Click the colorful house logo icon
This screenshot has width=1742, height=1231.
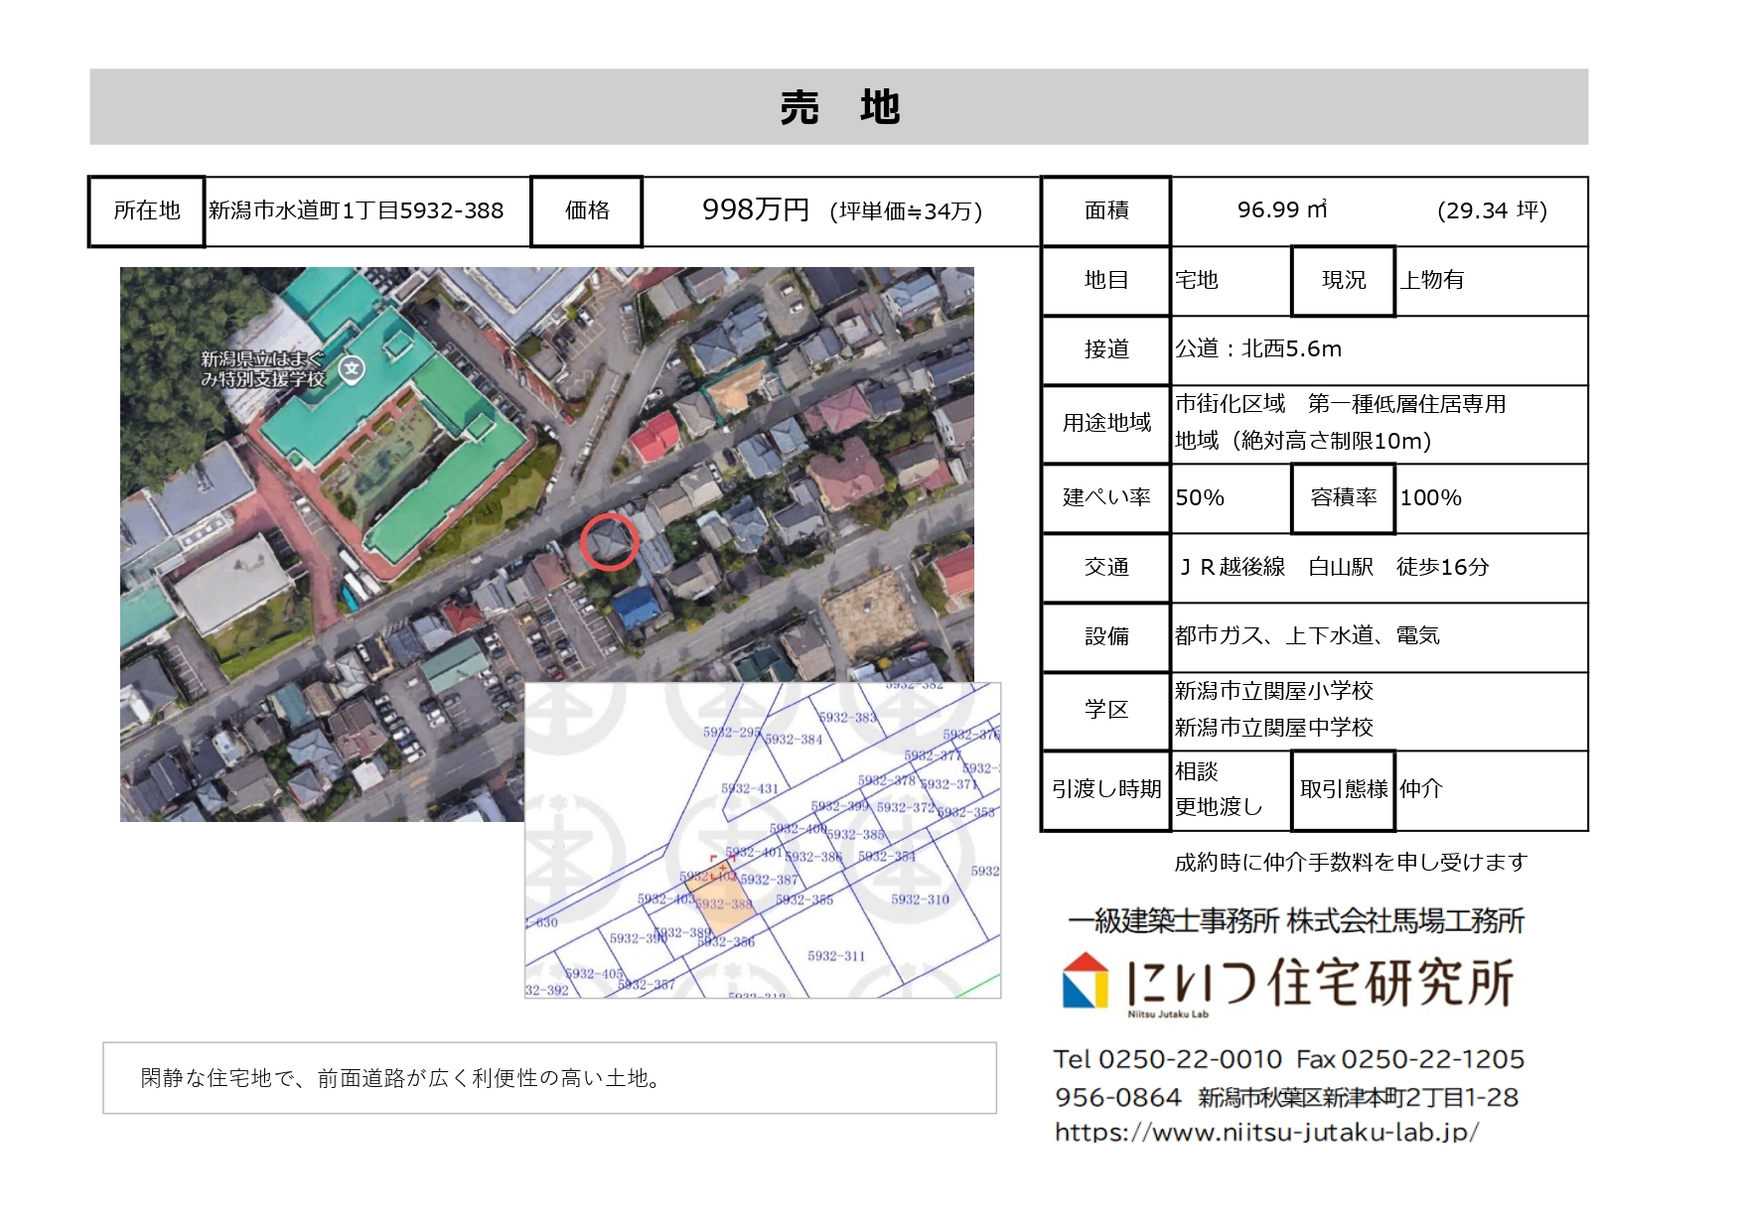click(x=1085, y=982)
